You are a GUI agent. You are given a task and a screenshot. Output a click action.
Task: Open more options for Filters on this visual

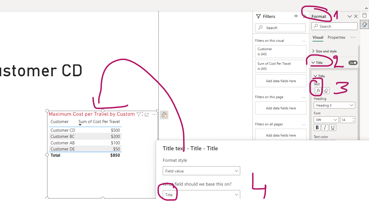tap(304, 41)
